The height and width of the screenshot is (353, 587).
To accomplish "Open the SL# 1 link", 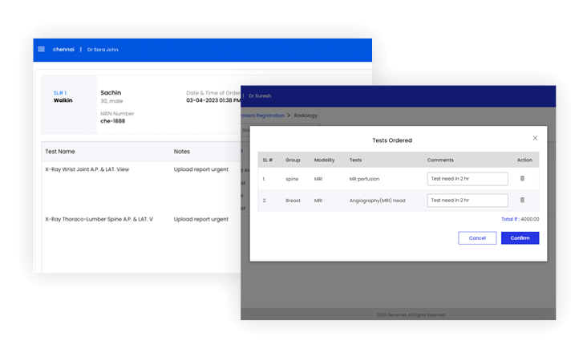I will (x=60, y=93).
